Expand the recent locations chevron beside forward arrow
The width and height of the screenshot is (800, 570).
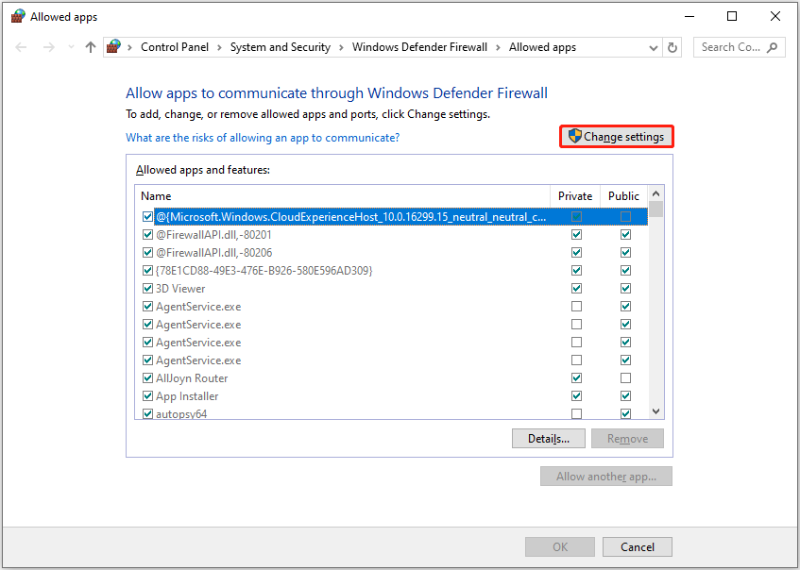click(x=70, y=46)
